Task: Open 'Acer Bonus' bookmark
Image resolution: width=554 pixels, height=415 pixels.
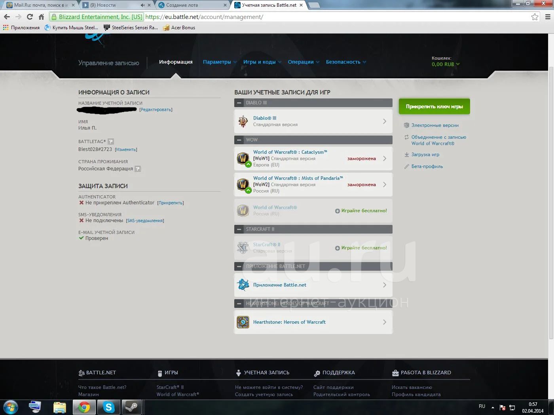Action: click(x=179, y=28)
